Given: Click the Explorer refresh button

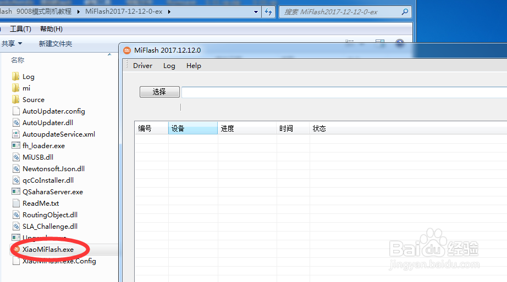Looking at the screenshot, I should 268,12.
